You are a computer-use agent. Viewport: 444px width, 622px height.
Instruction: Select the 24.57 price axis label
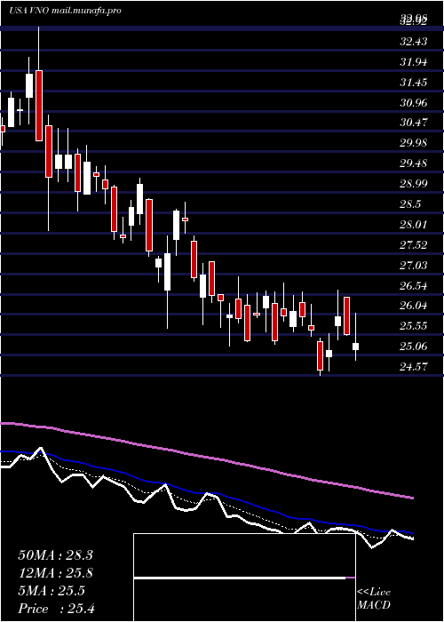pos(414,366)
